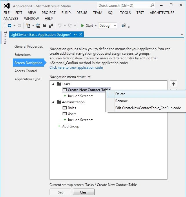Image resolution: width=186 pixels, height=197 pixels.
Task: Open the Debug solution configuration dropdown
Action: coord(107,26)
